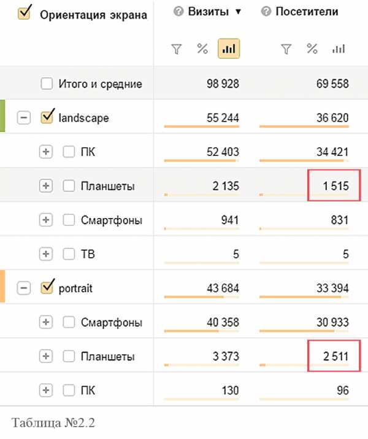The image size is (368, 439).
Task: Collapse the landscape group
Action: coord(24,118)
